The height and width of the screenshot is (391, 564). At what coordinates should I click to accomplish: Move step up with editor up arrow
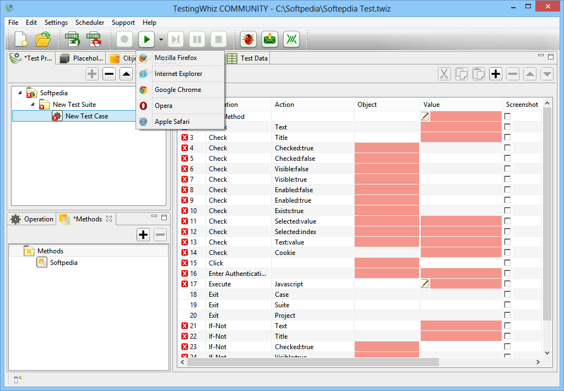(530, 74)
